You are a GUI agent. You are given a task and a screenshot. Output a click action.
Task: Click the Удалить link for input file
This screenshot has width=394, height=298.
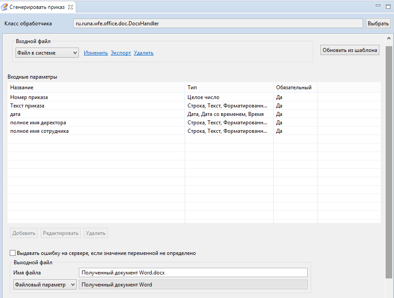tap(144, 53)
